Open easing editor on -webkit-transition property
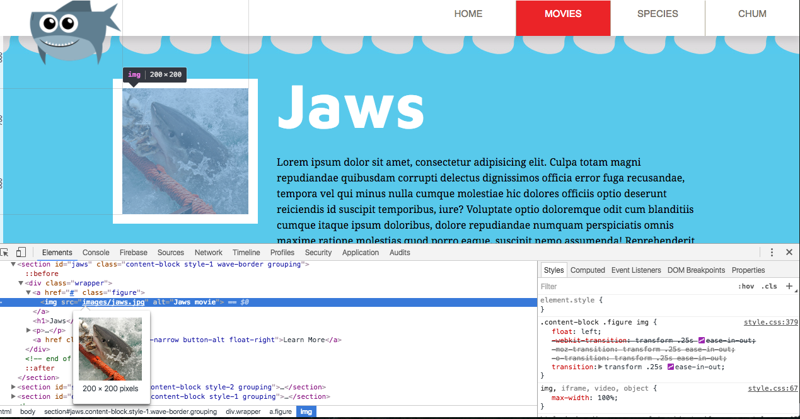The width and height of the screenshot is (800, 419). (x=702, y=340)
